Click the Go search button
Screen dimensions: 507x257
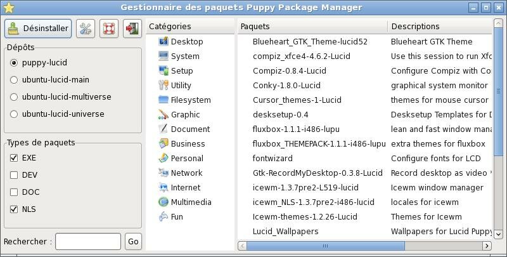pyautogui.click(x=133, y=242)
